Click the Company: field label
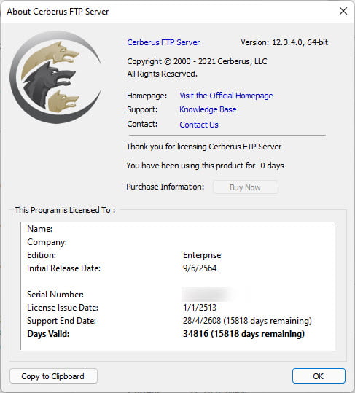Viewport: 355px width, 393px height. (x=47, y=242)
